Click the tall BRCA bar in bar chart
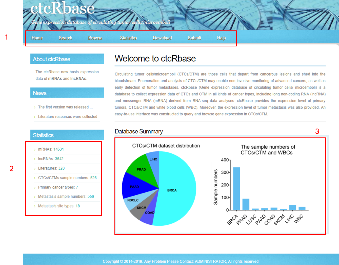This screenshot has width=339, height=265. point(236,189)
